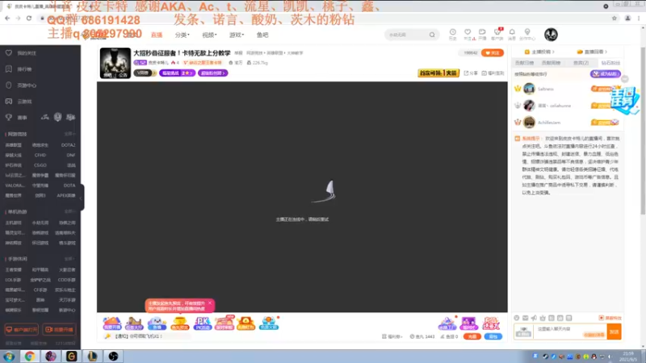Switch to the weekly contribution ranking tab
The height and width of the screenshot is (363, 646).
pos(551,63)
